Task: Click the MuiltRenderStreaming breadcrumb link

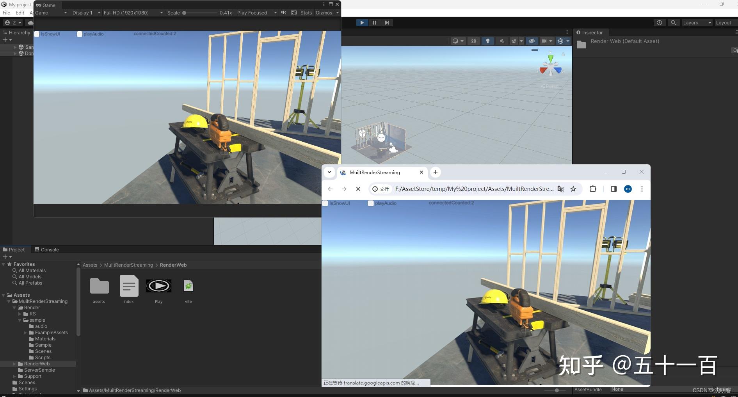Action: click(128, 265)
